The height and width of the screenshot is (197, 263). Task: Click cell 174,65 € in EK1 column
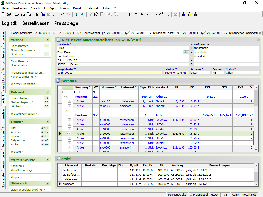pyautogui.click(x=208, y=115)
